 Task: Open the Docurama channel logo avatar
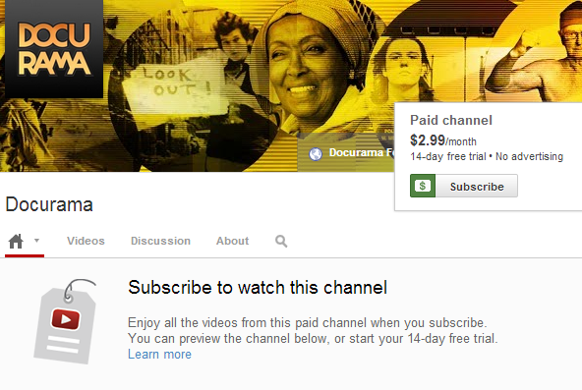pos(54,49)
